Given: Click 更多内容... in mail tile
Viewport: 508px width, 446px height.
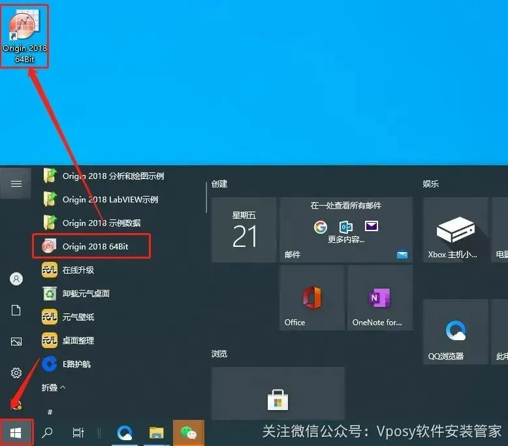Looking at the screenshot, I should (346, 240).
